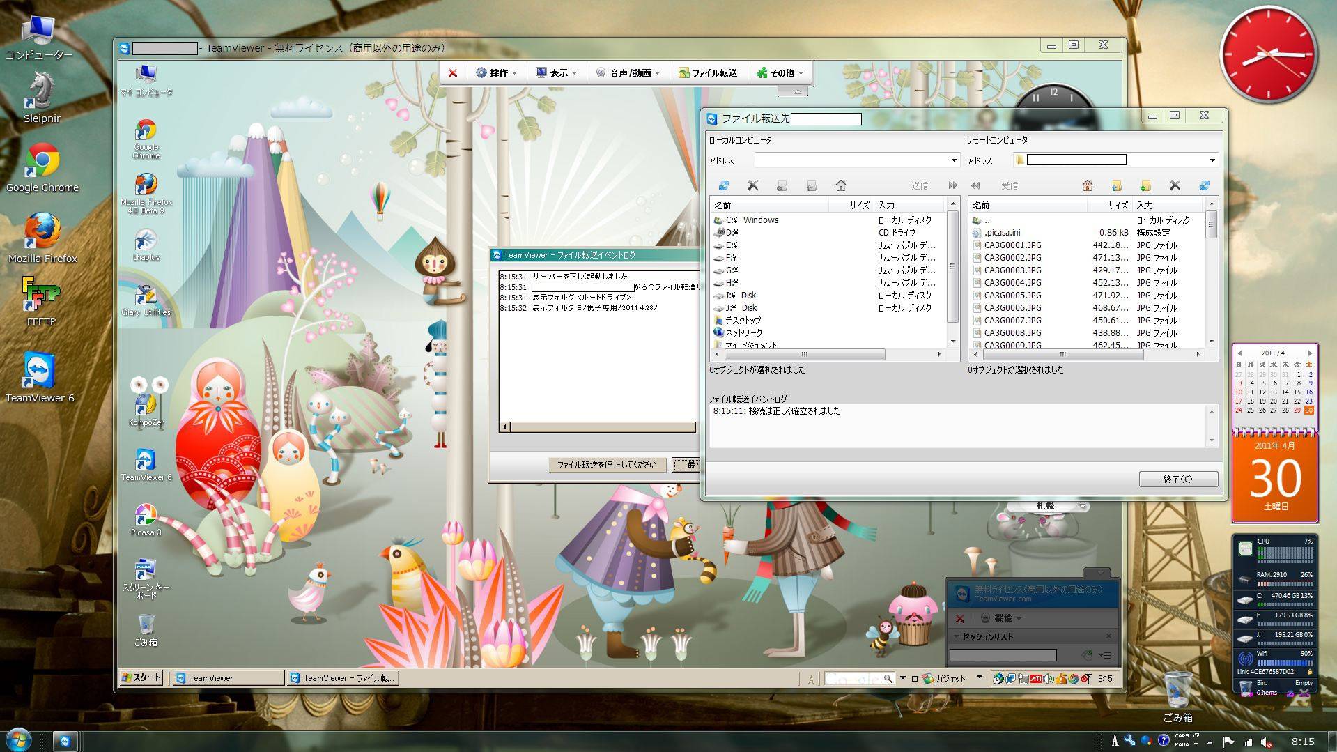Click red X in TeamViewer session panel
The height and width of the screenshot is (752, 1337).
tap(960, 618)
